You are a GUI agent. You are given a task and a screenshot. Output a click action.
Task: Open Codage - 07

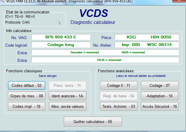tap(160, 85)
